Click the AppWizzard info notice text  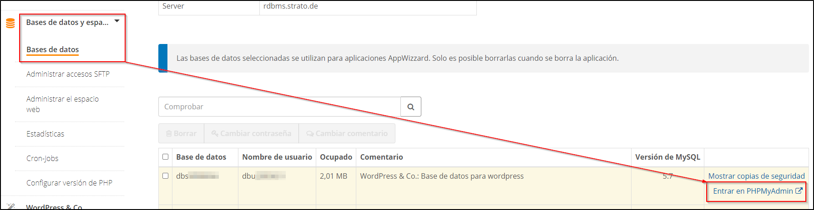click(398, 58)
